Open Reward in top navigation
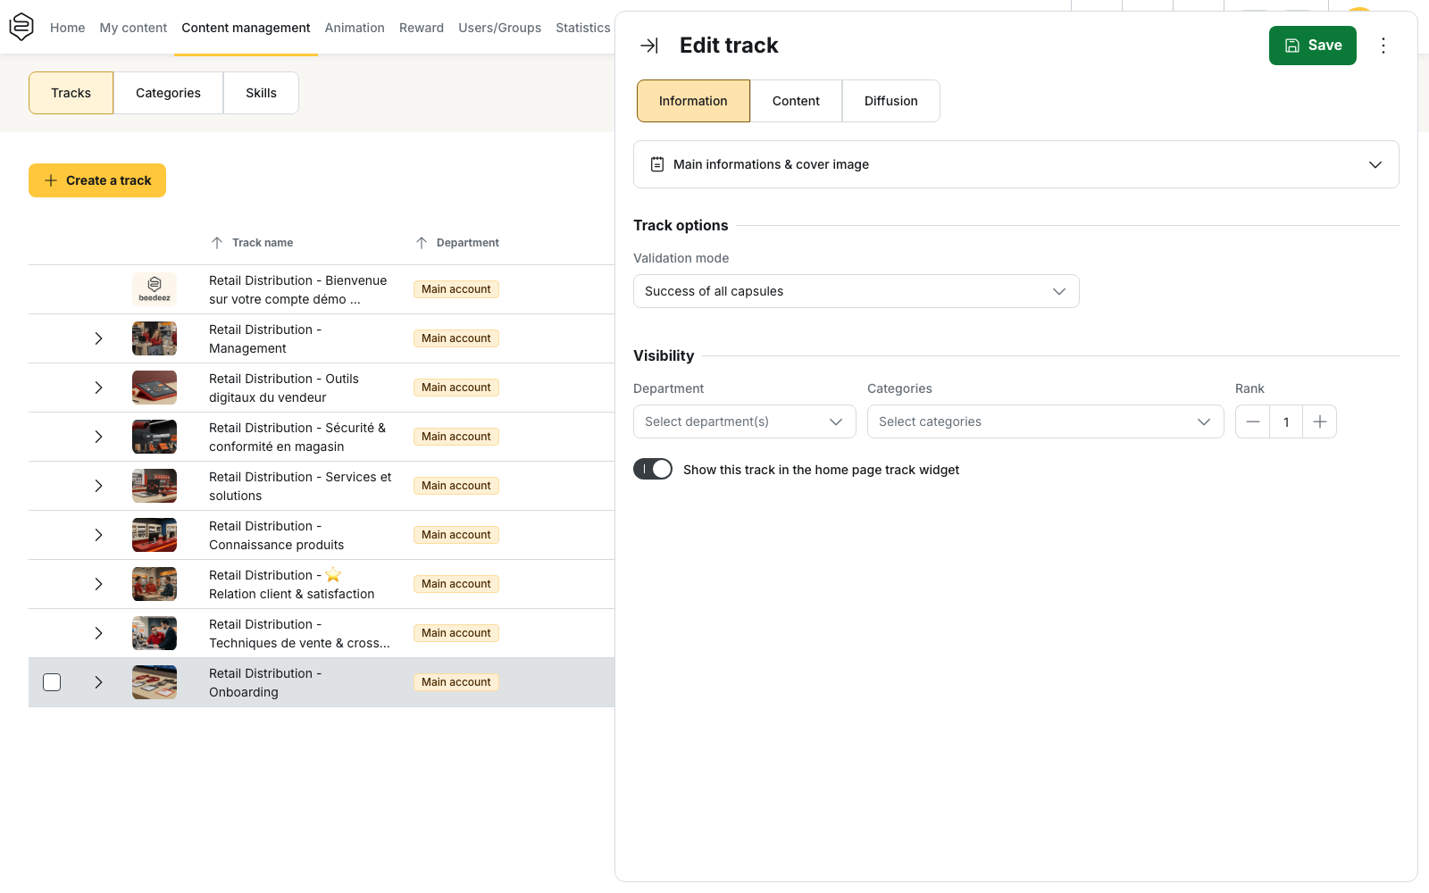The image size is (1429, 893). [x=422, y=28]
